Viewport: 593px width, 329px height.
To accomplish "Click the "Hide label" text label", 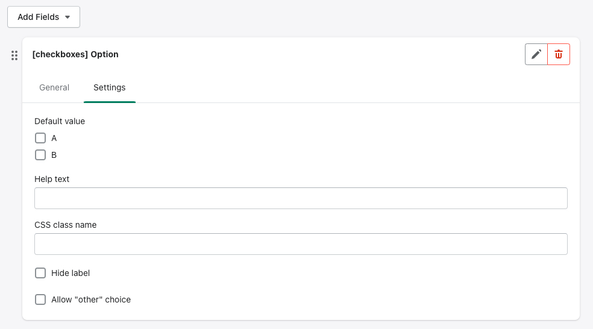I will click(71, 273).
